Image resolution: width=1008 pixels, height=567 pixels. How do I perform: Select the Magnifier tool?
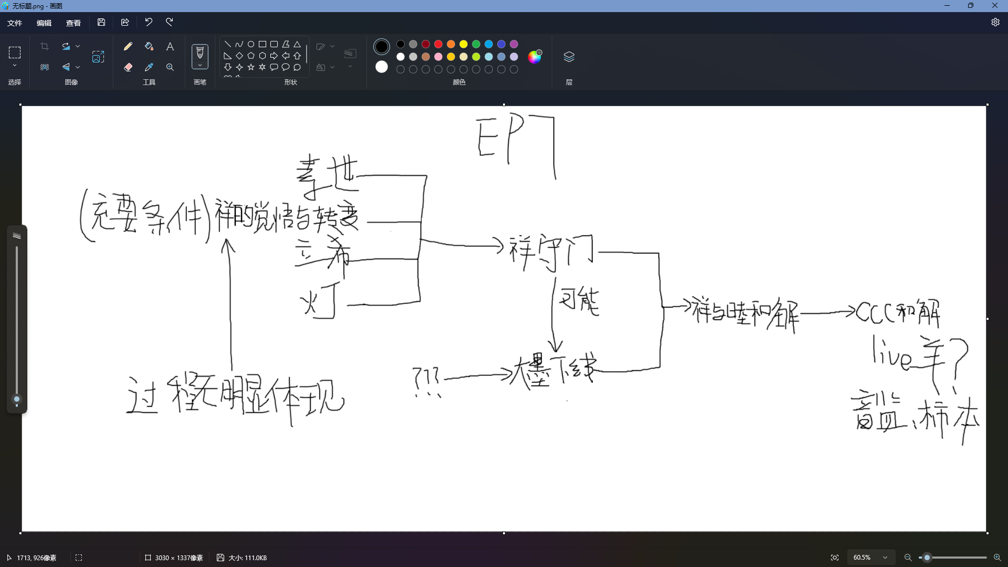click(170, 67)
